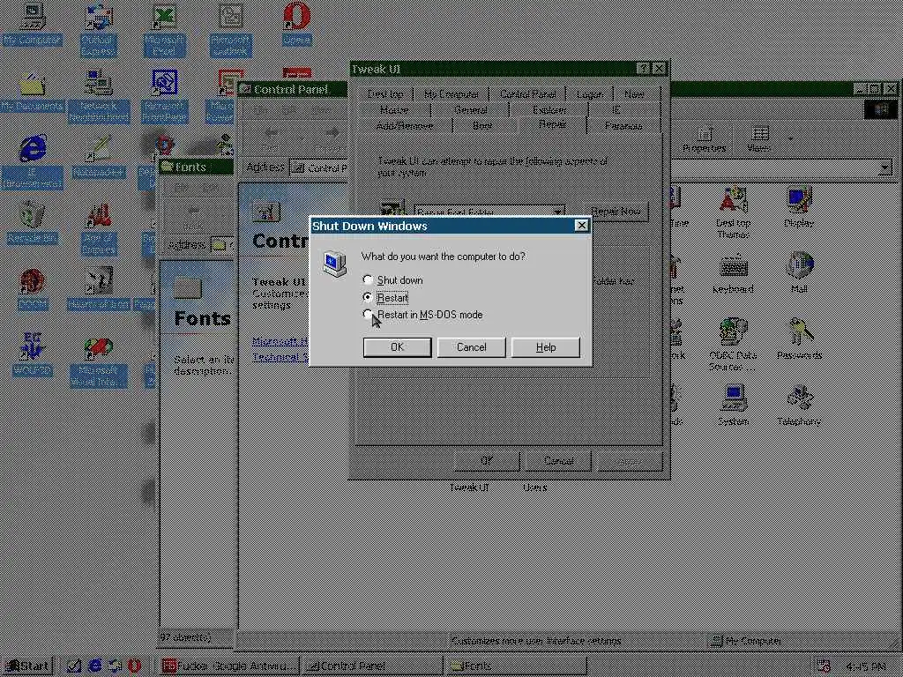Click Cancel at bottom of Tweak UI
903x677 pixels.
tap(558, 460)
